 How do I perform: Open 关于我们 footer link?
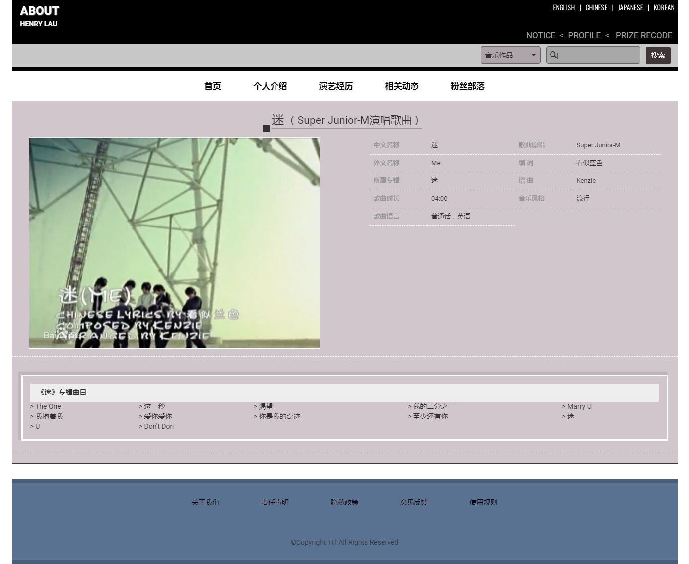(x=205, y=502)
